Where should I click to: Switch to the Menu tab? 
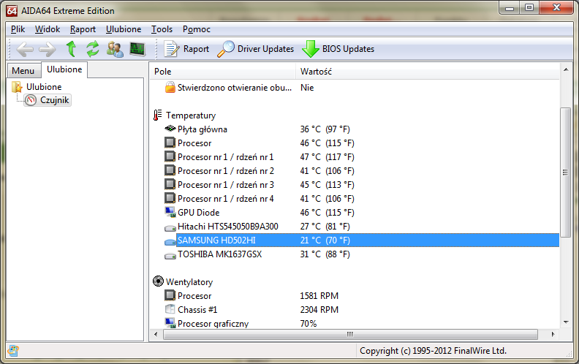23,70
